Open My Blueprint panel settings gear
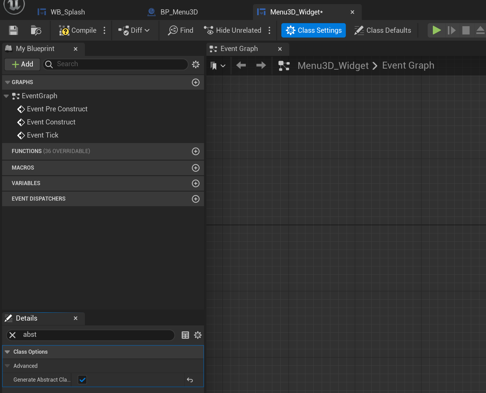The image size is (486, 393). (196, 64)
